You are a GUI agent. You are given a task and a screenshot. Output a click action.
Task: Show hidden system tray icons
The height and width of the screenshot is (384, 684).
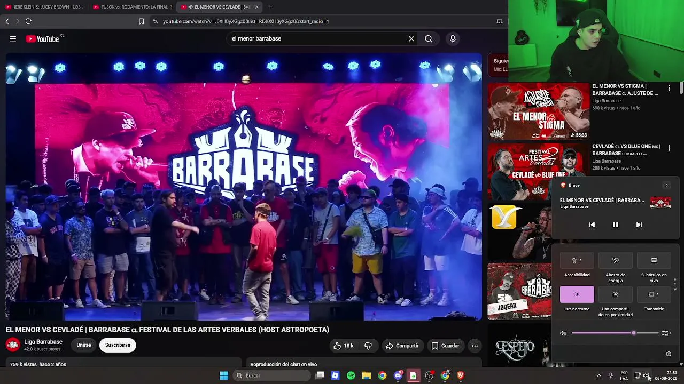[599, 375]
